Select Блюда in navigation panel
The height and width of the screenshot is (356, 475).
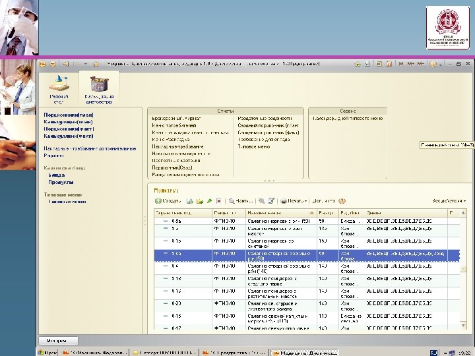[x=57, y=175]
